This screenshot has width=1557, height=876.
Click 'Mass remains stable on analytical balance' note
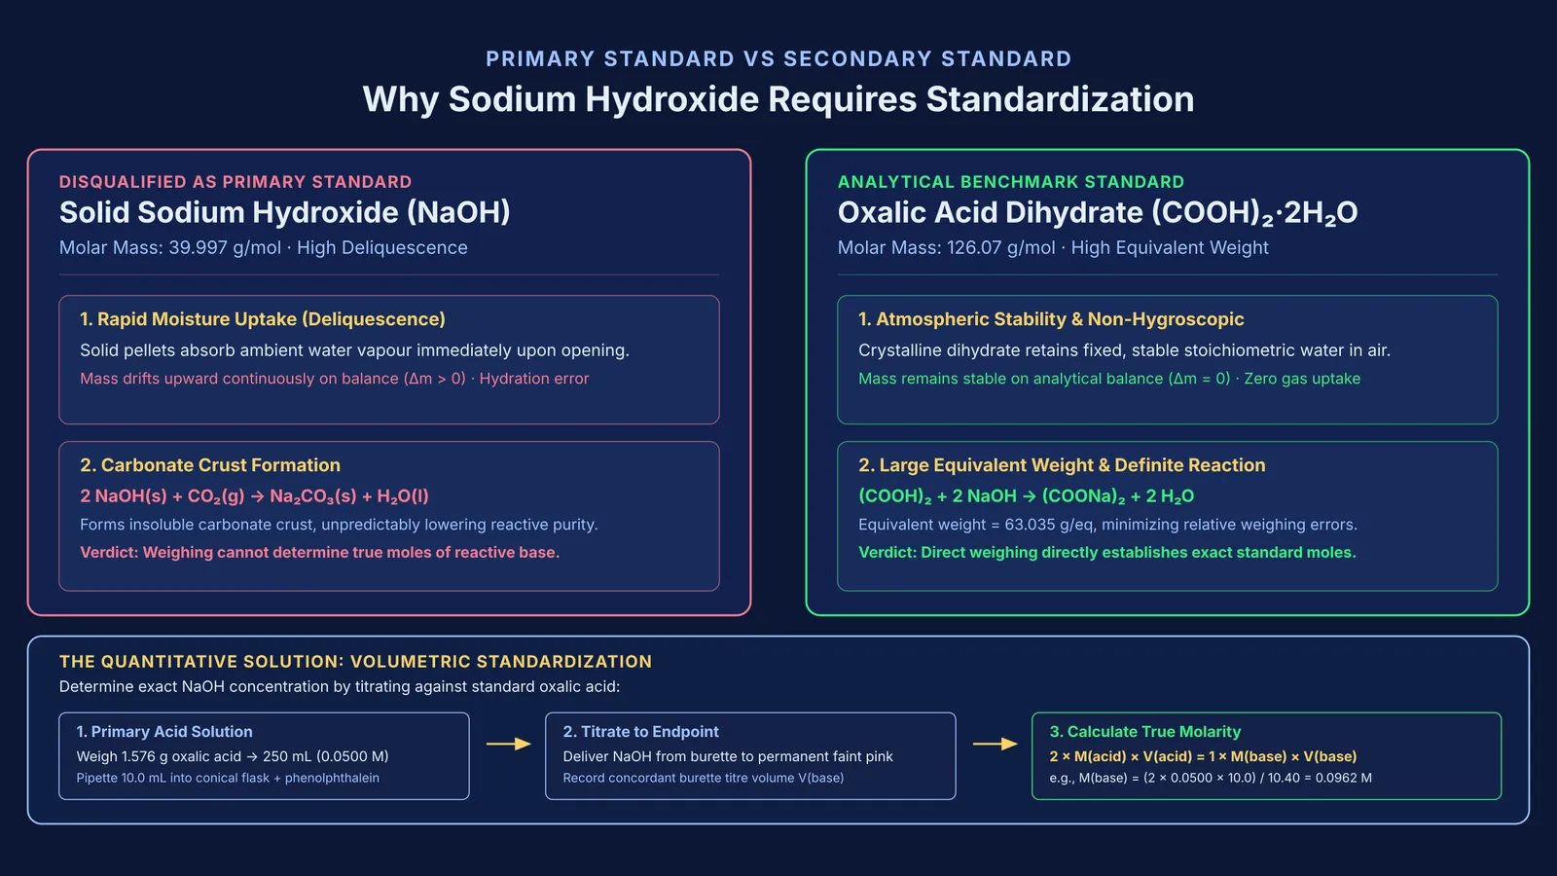click(1109, 379)
